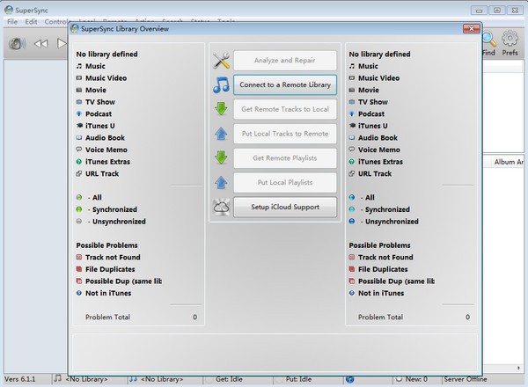Click Get Remote Tracks to Local button
Screen dimensions: 528x387
click(285, 109)
